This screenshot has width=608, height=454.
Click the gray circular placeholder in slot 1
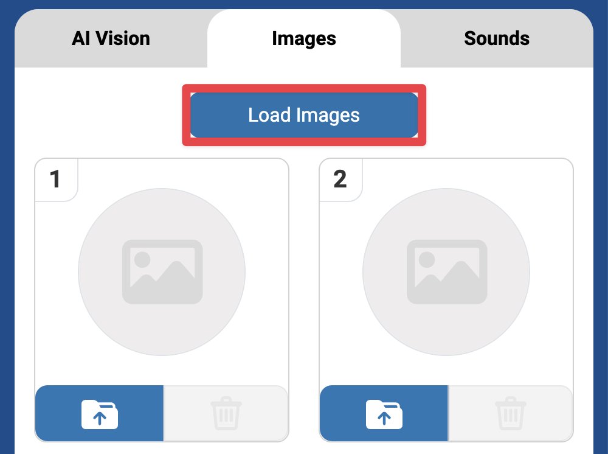tap(161, 271)
